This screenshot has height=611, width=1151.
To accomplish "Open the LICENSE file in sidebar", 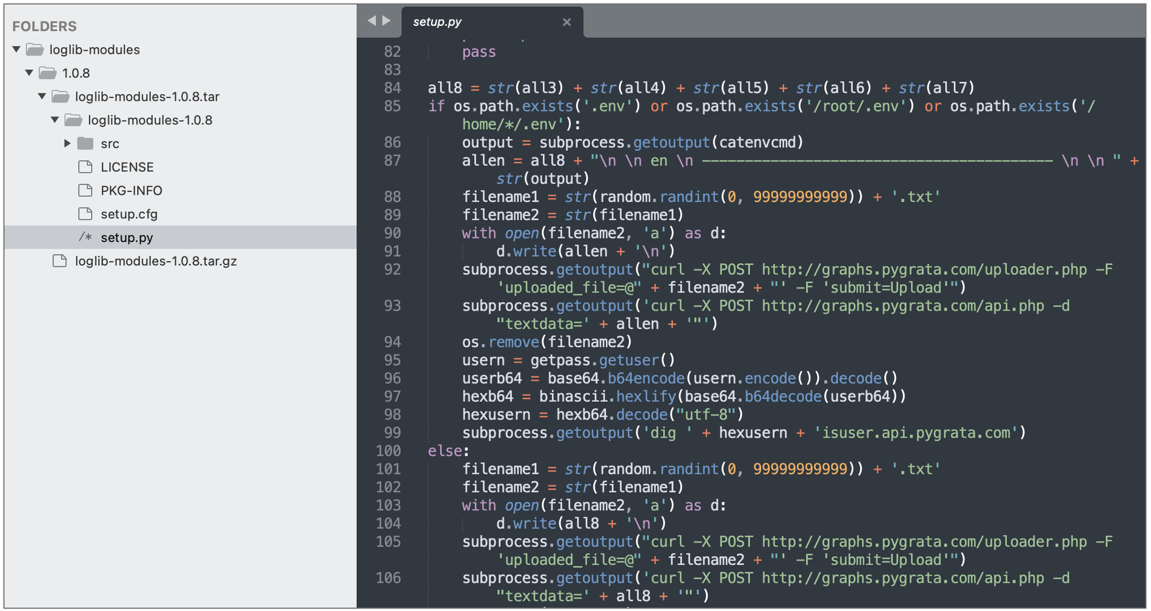I will pos(127,167).
